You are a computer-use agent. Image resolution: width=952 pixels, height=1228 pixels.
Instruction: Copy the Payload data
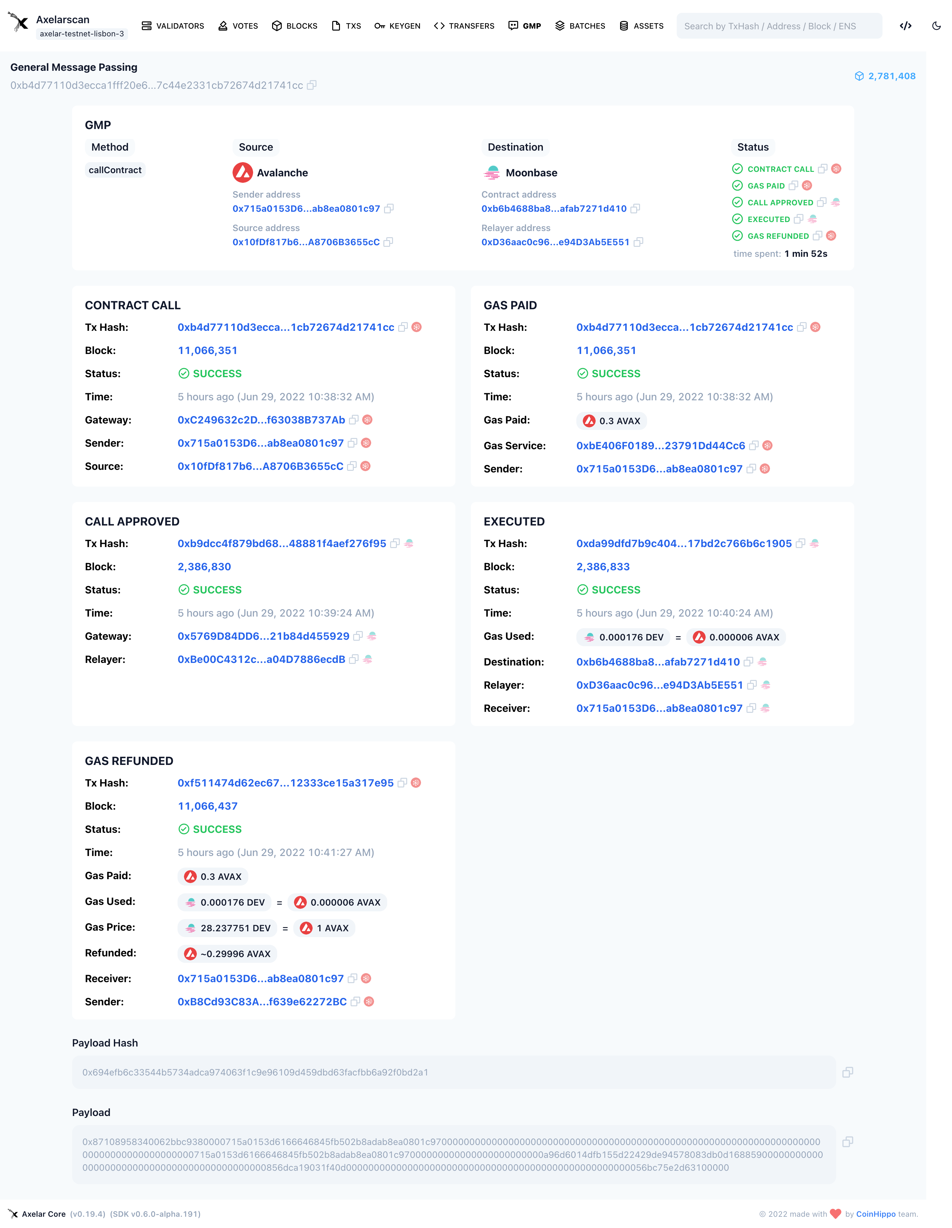[847, 1141]
